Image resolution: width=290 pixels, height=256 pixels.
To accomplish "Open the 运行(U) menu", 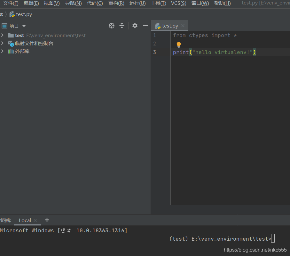I will (x=137, y=3).
